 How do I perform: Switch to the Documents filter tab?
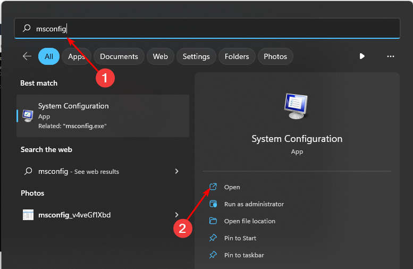tap(119, 56)
